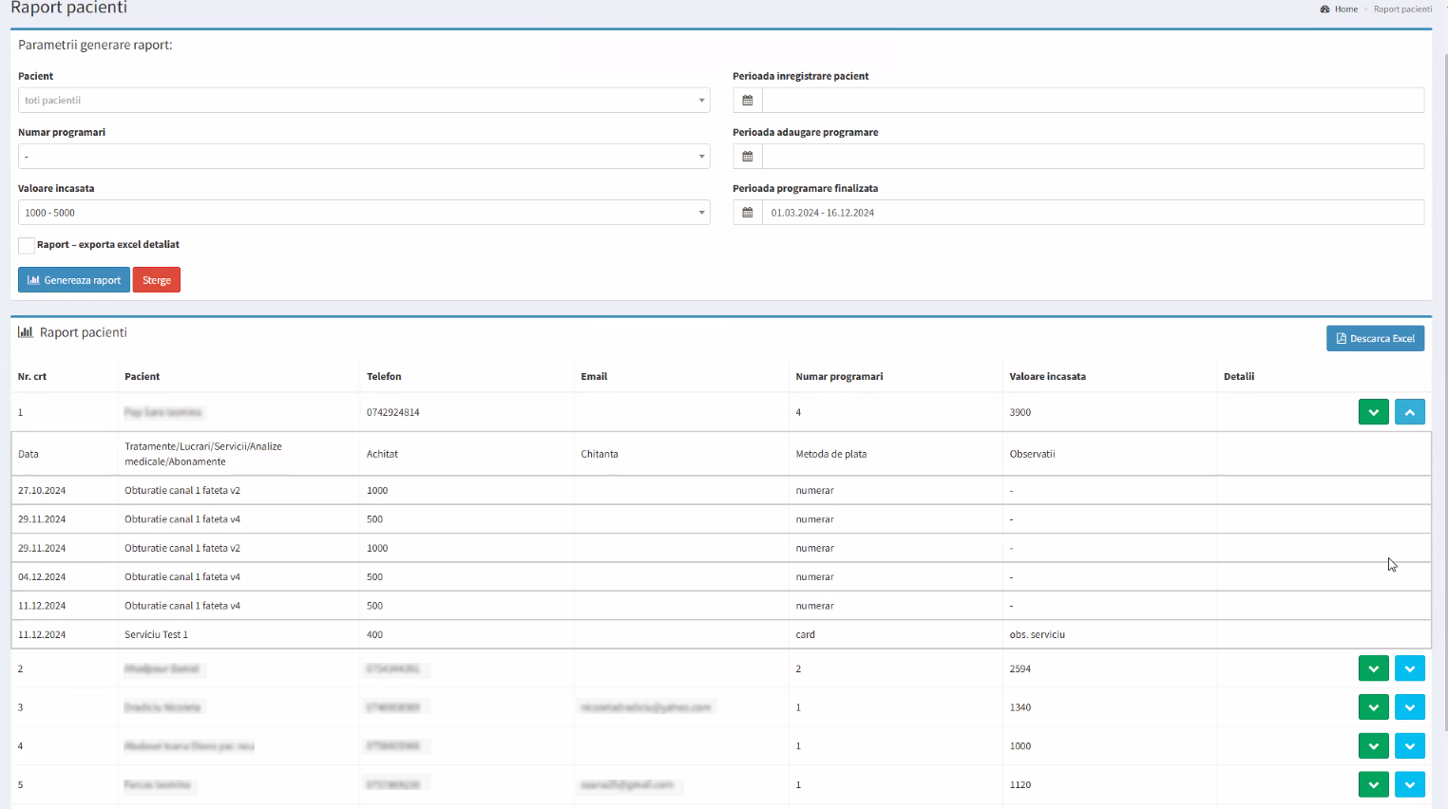Collapse details with blue up-arrow in row 1

1409,412
